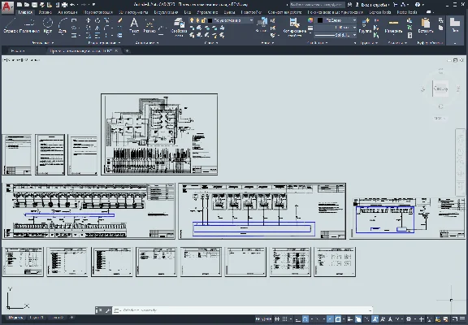Image resolution: width=468 pixels, height=325 pixels.
Task: Toggle clean screen at status bar end
Action: pyautogui.click(x=454, y=319)
